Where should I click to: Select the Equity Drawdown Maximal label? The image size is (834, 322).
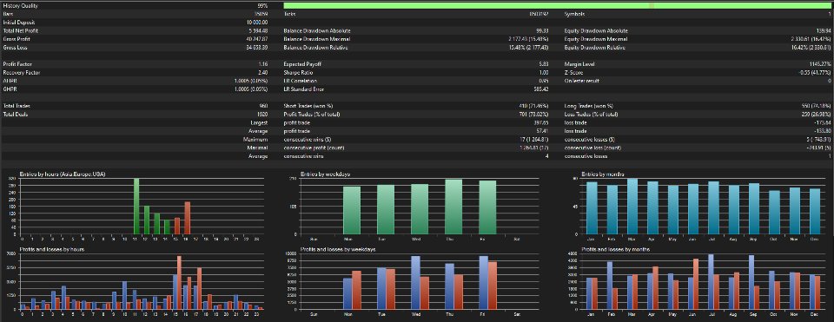click(596, 39)
